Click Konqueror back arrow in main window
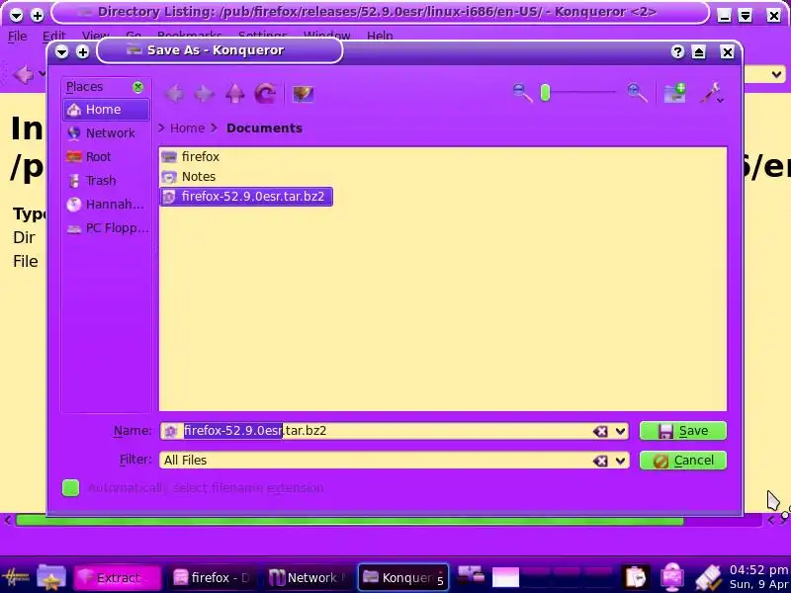Image resolution: width=791 pixels, height=593 pixels. point(23,75)
